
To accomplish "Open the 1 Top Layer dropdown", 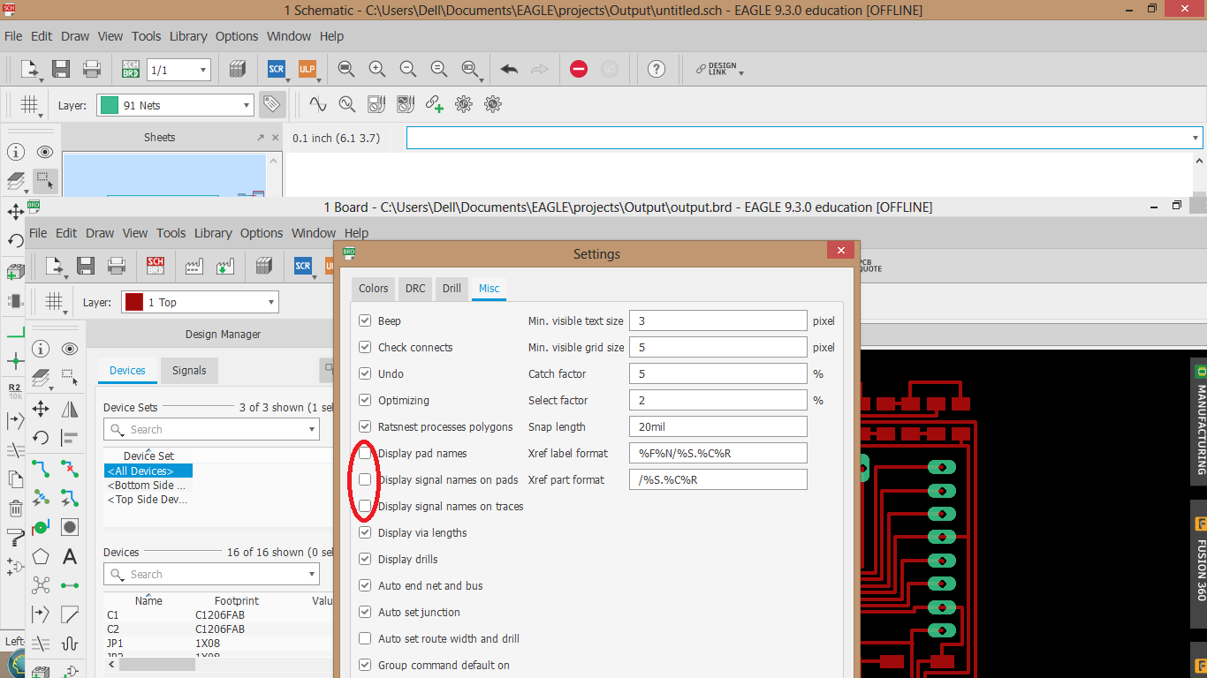I will (x=271, y=302).
